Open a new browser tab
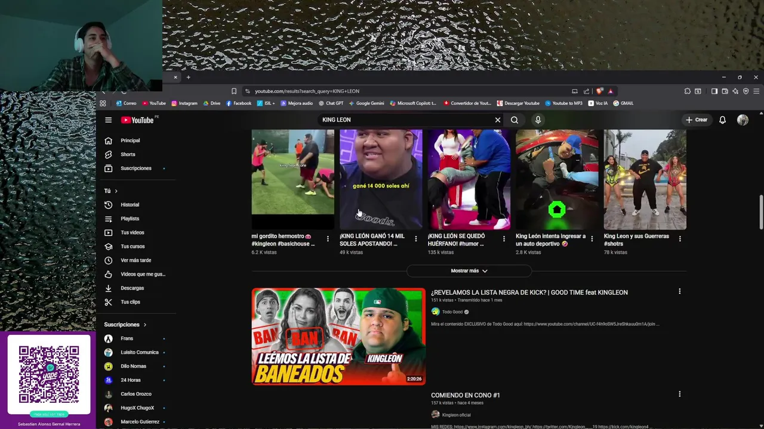This screenshot has height=429, width=764. point(188,77)
